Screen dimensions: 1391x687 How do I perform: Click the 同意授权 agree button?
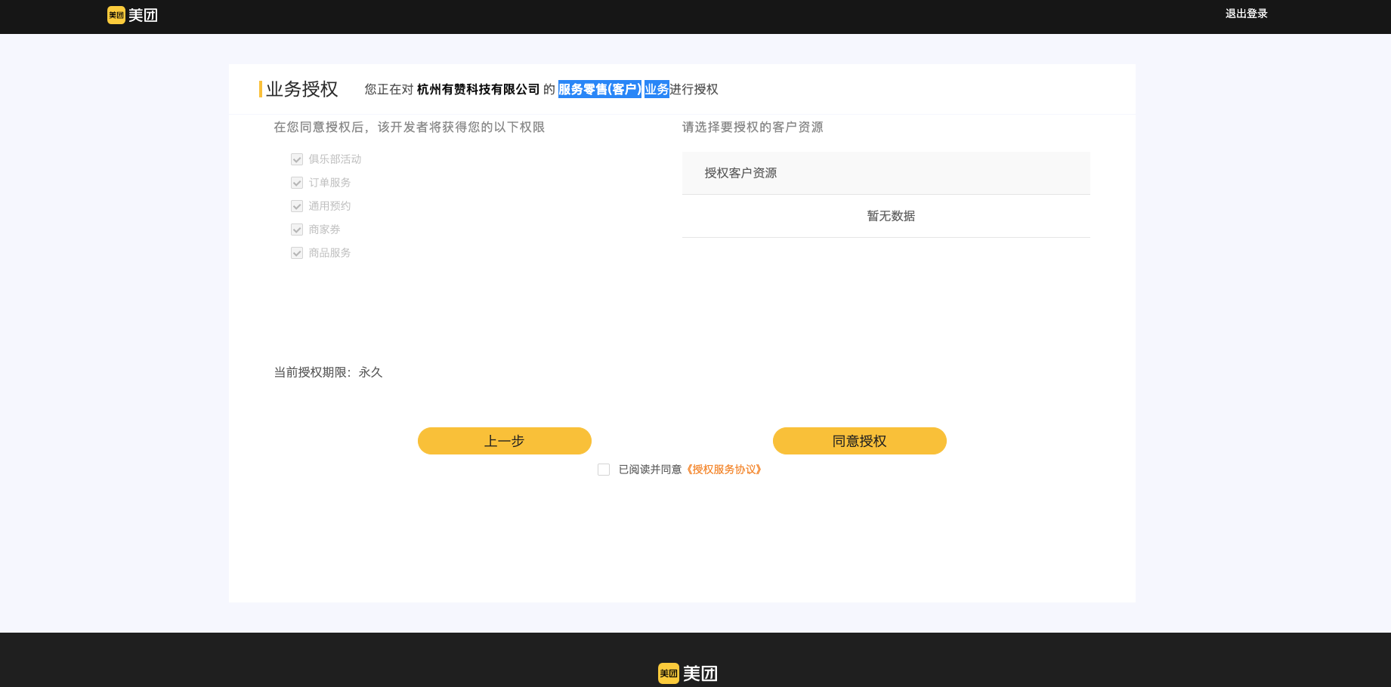(x=860, y=441)
